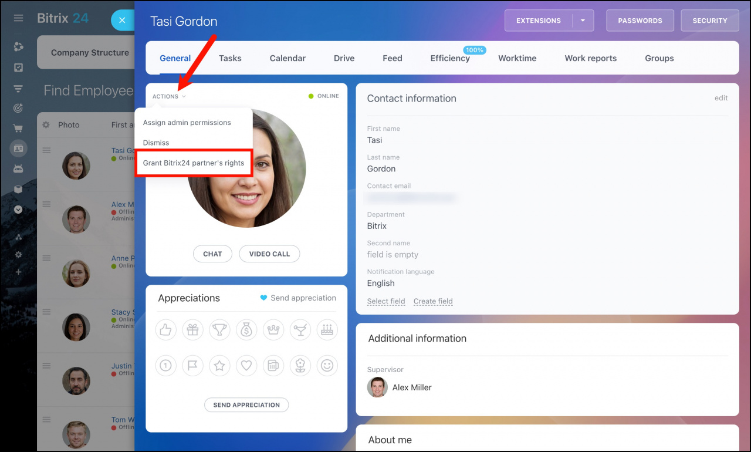Switch to the Groups tab
This screenshot has height=452, width=751.
659,58
